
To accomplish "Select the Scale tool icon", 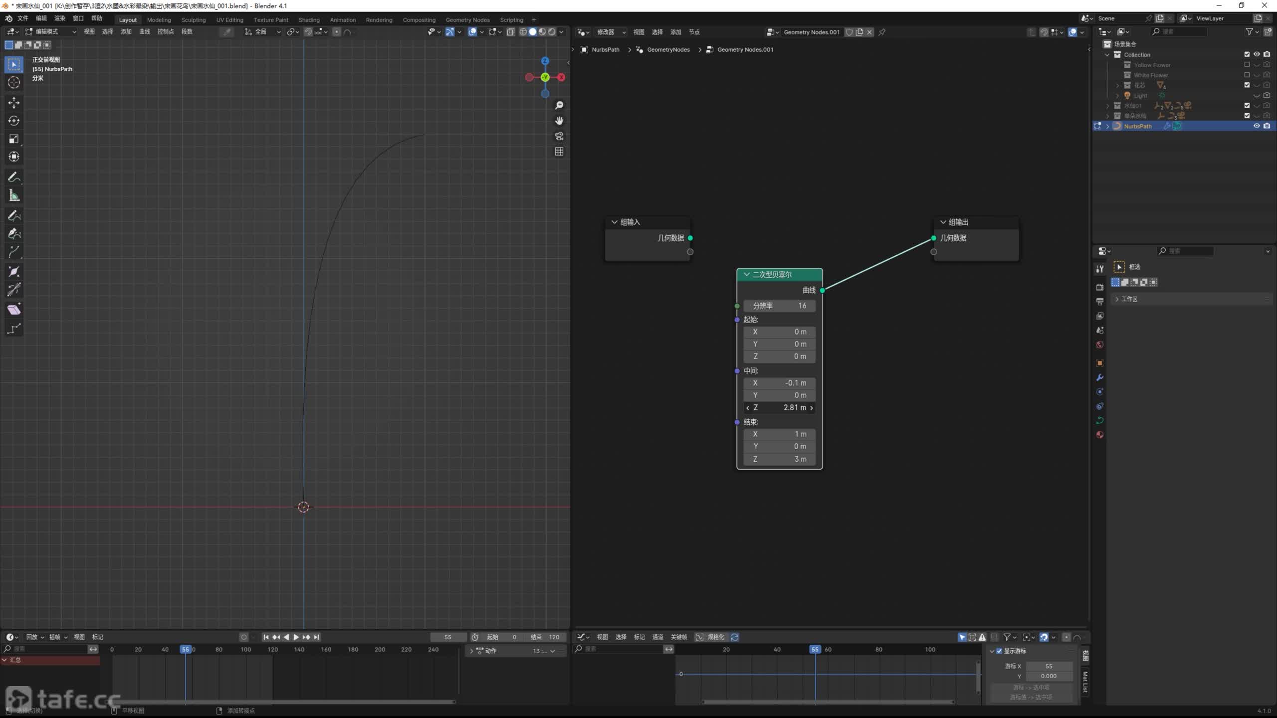I will coord(14,139).
